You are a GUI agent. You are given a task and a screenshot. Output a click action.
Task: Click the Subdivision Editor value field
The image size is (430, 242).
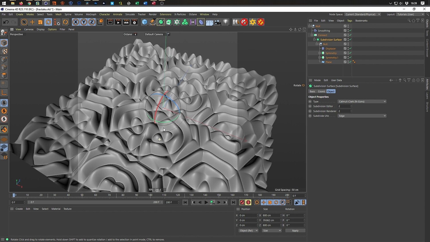tap(343, 106)
